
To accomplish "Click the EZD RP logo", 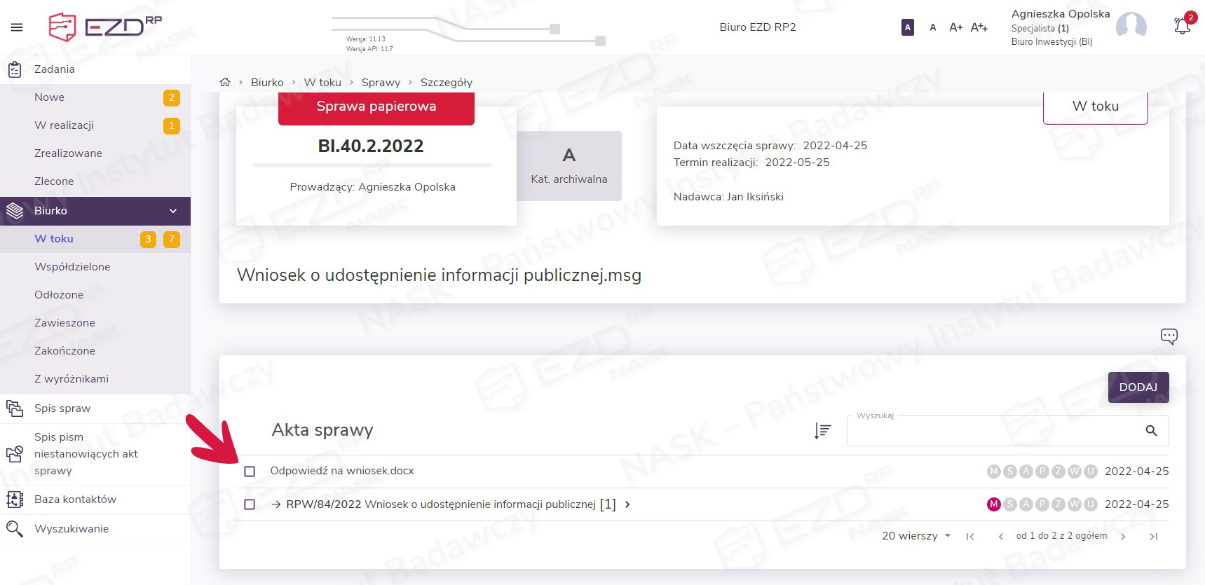I will tap(105, 27).
